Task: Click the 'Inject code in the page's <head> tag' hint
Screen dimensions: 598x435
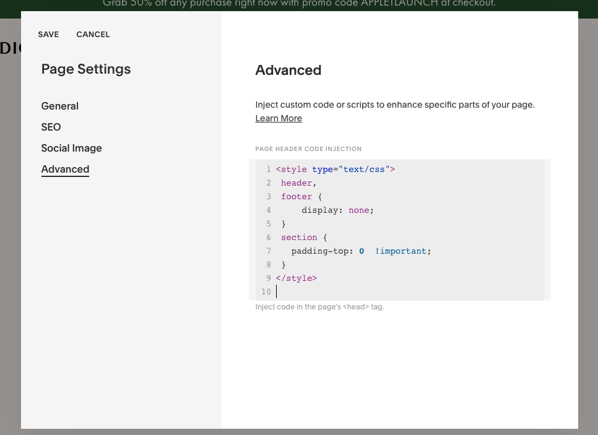Action: (319, 307)
